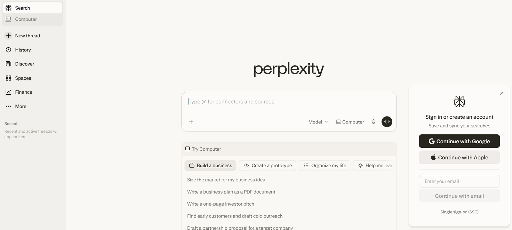Click the plus icon to attach files
512x230 pixels.
point(191,122)
